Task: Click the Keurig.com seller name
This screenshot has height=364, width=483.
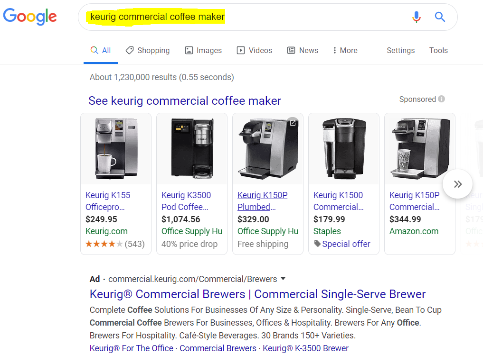Action: [x=106, y=231]
